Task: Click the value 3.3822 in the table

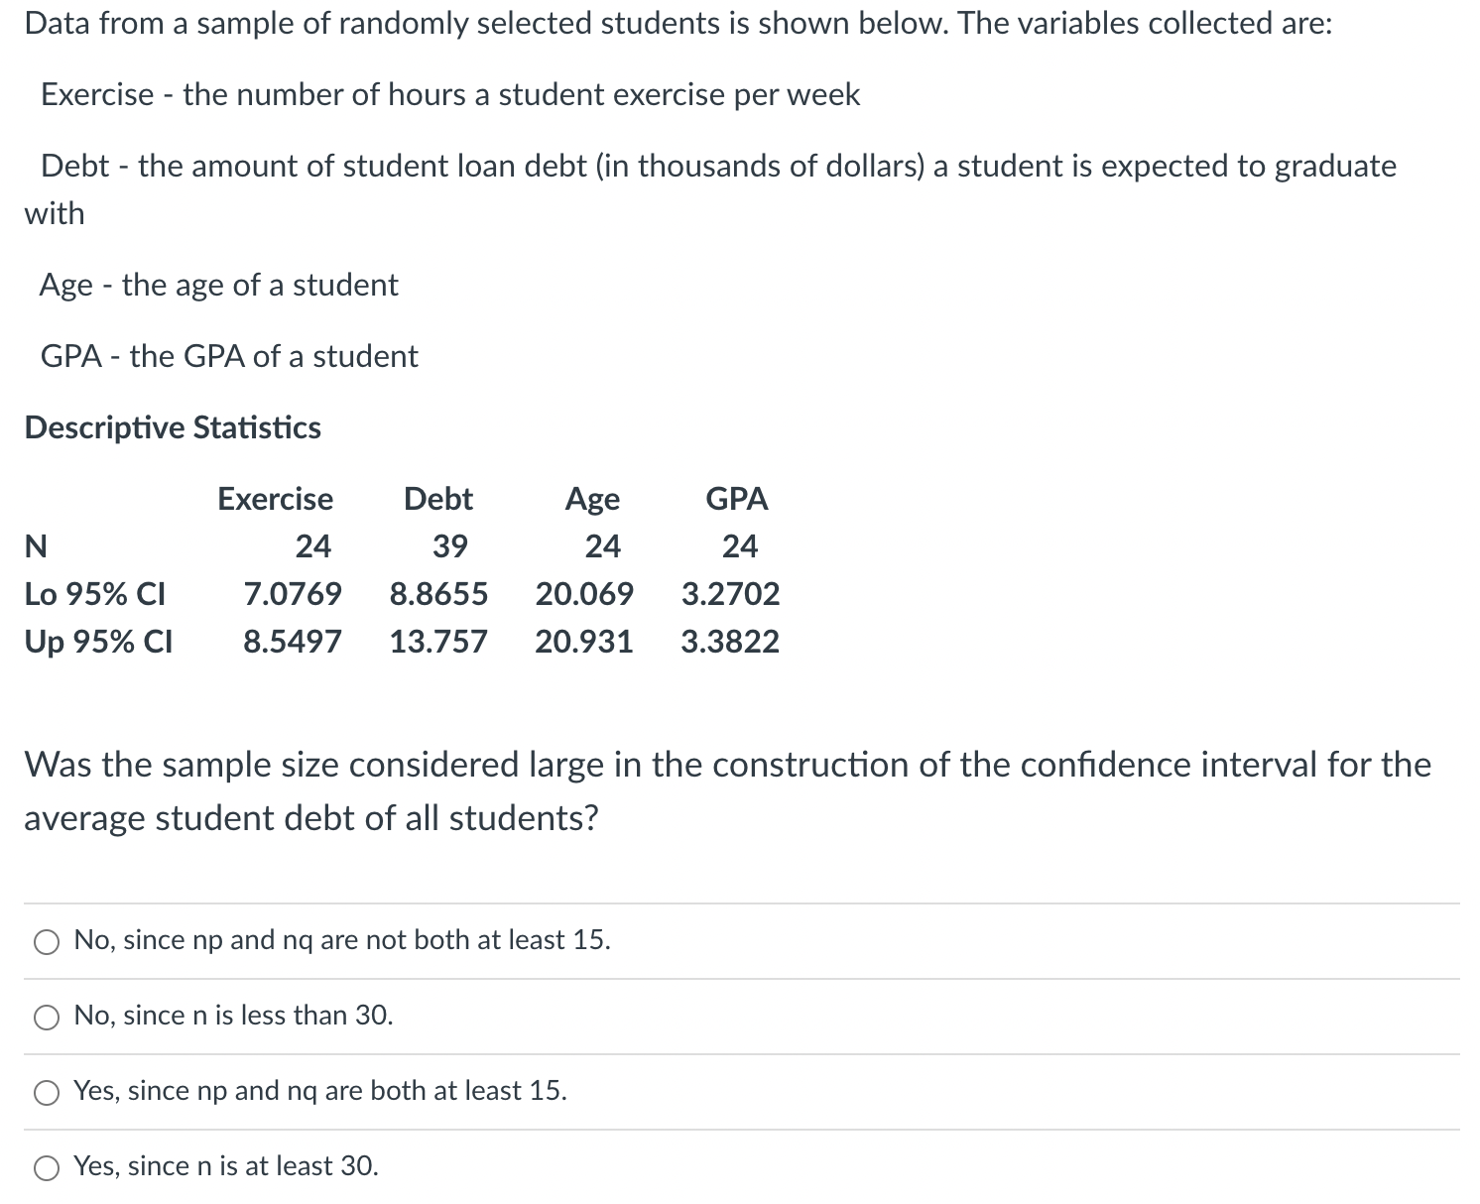Action: [x=731, y=642]
